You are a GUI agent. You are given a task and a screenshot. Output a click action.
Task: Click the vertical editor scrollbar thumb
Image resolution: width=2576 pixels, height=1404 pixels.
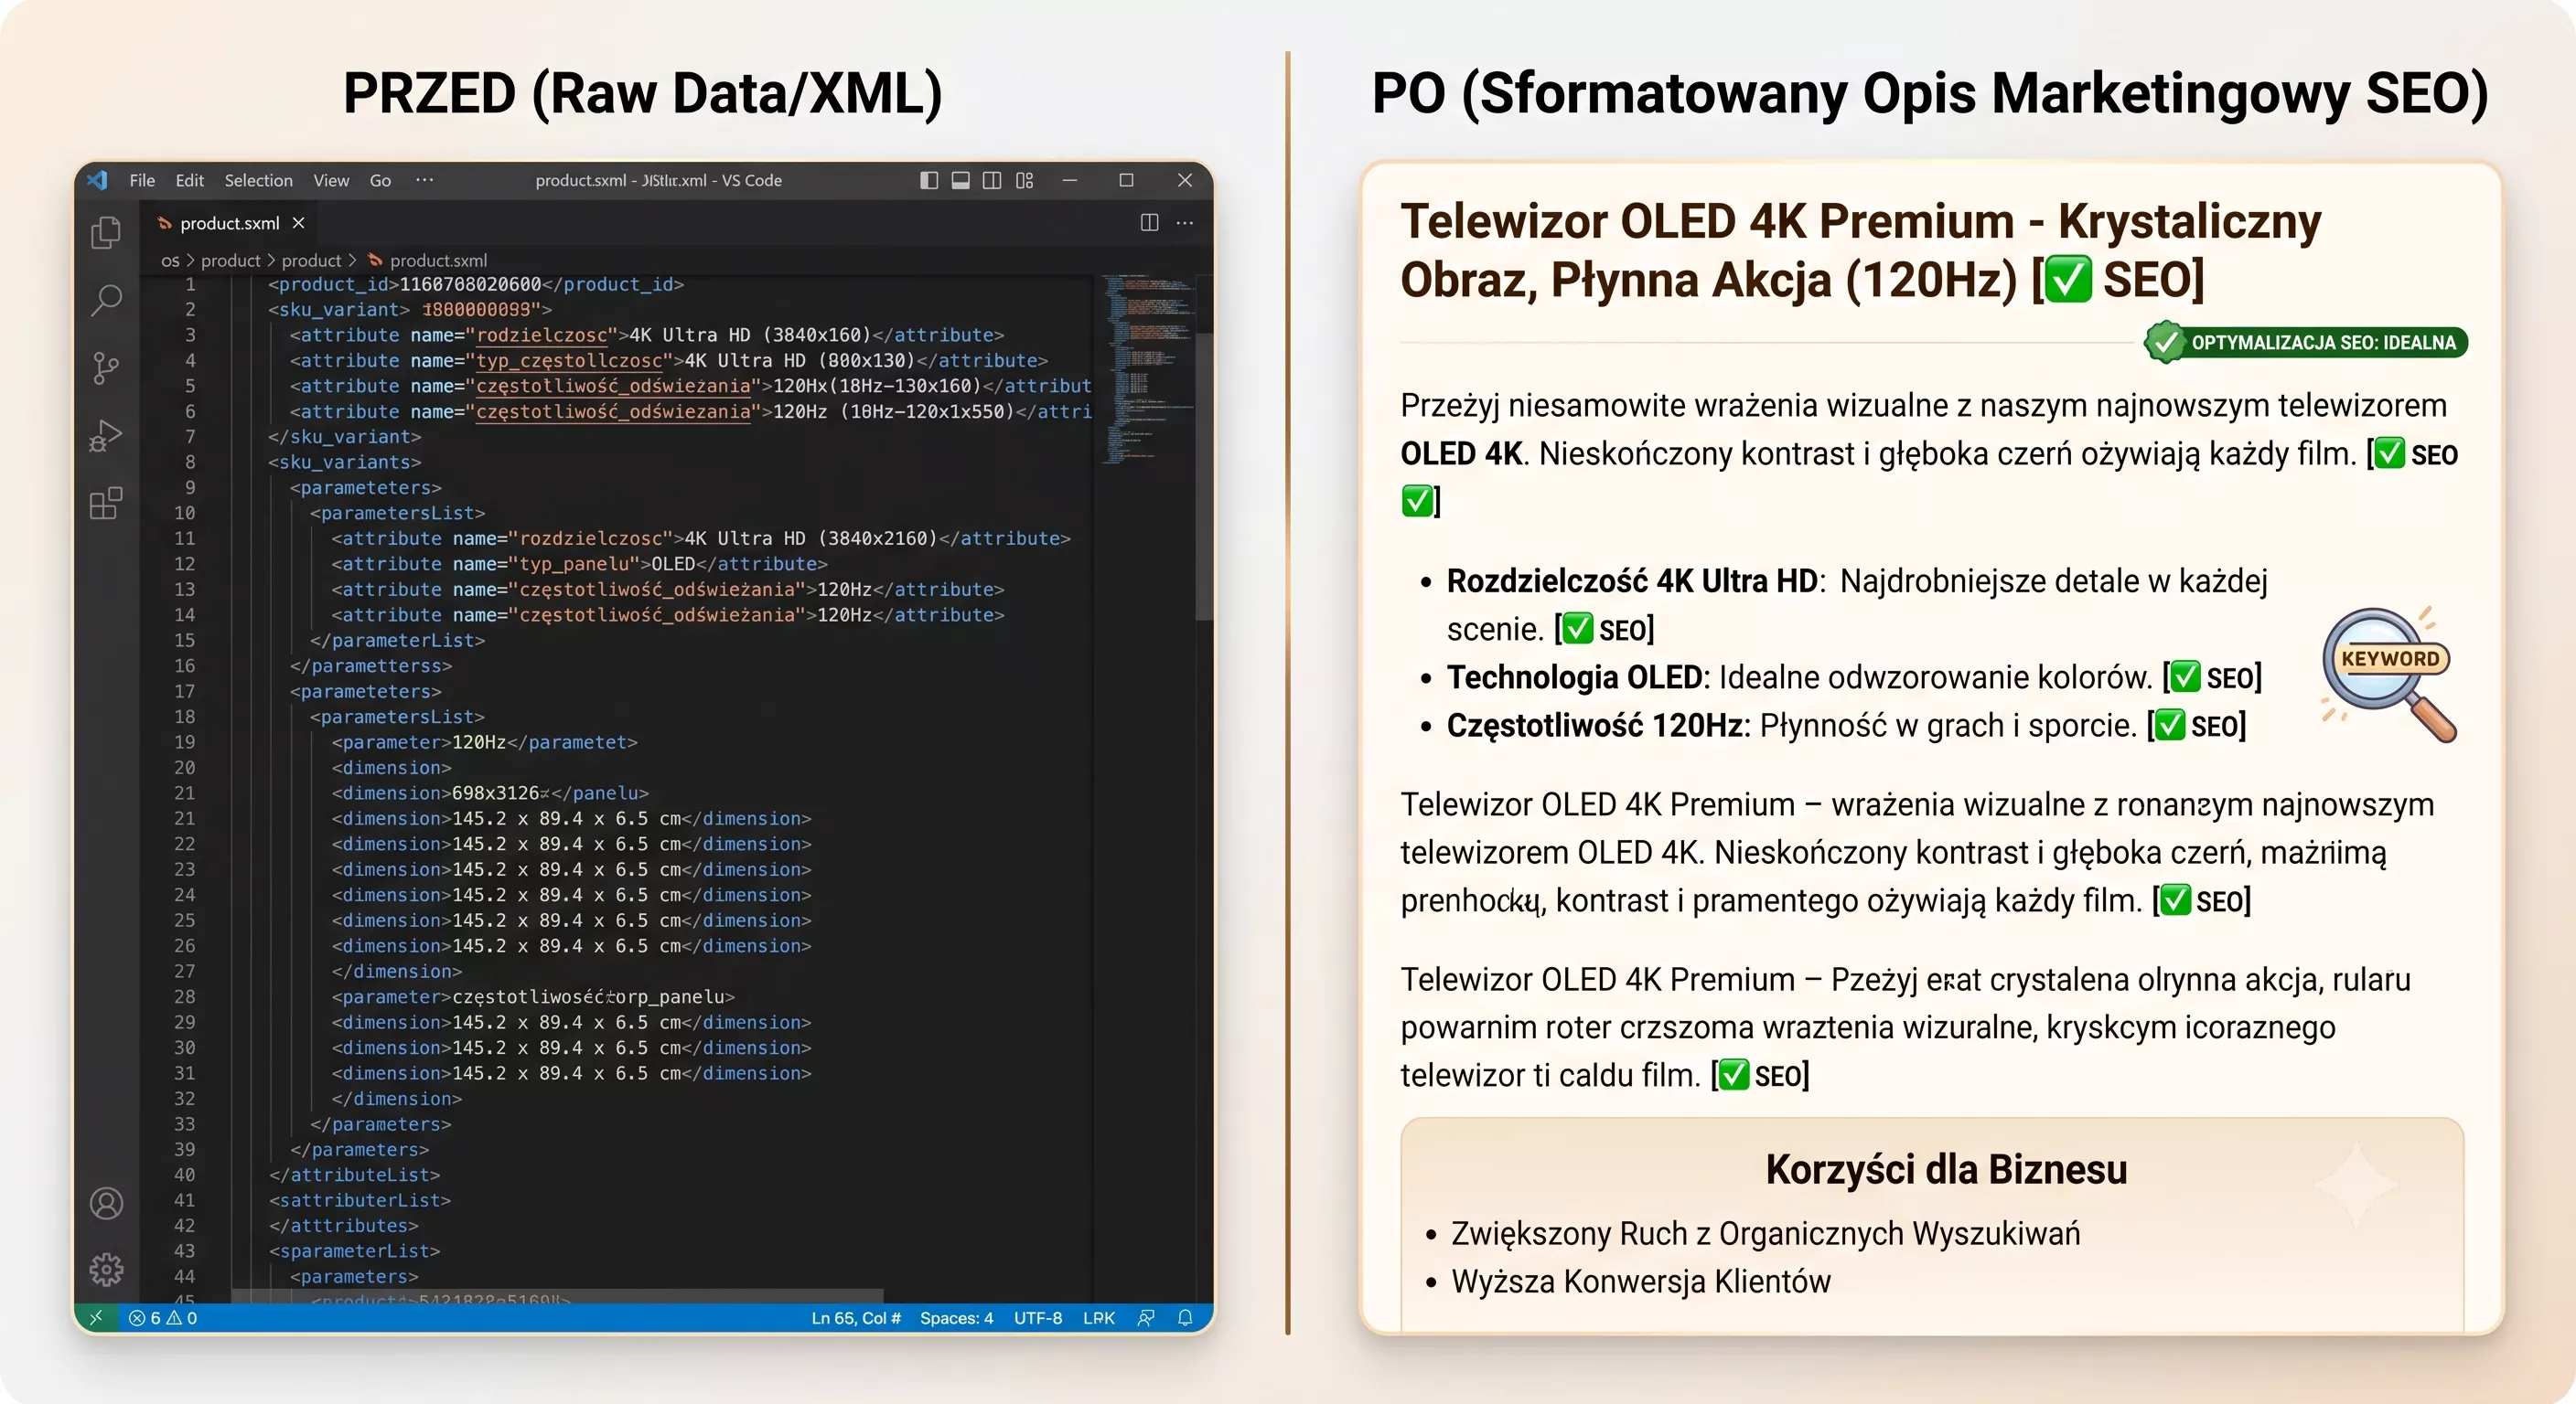click(1204, 474)
